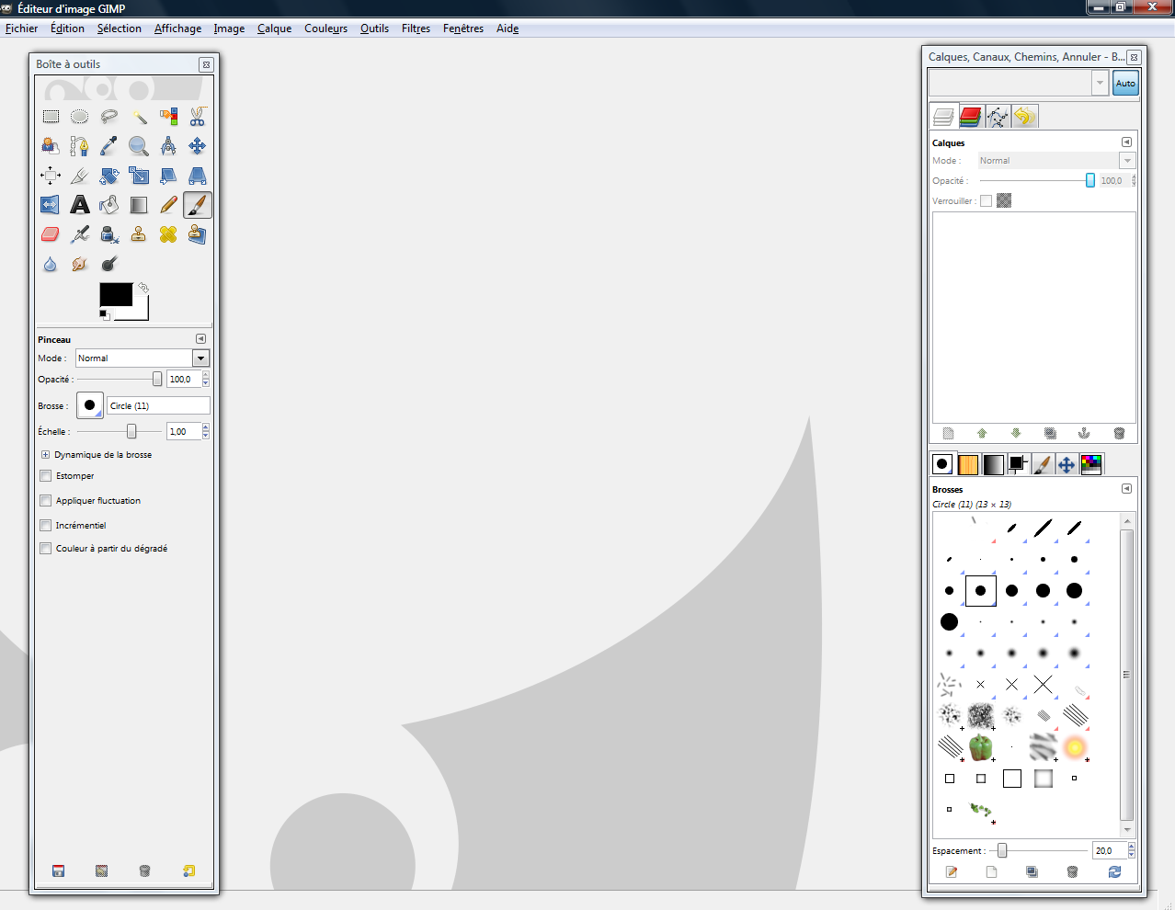Open the image selector dropdown arrow
The image size is (1175, 910).
1100,83
